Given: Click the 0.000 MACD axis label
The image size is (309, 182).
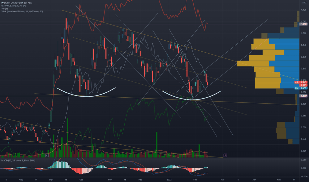Looking at the screenshot, I should point(304,168).
